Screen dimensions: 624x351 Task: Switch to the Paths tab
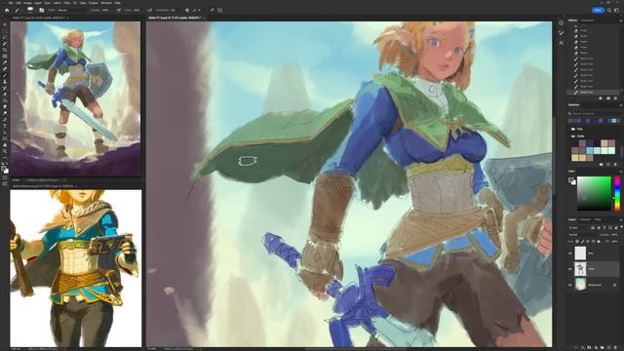pyautogui.click(x=598, y=219)
